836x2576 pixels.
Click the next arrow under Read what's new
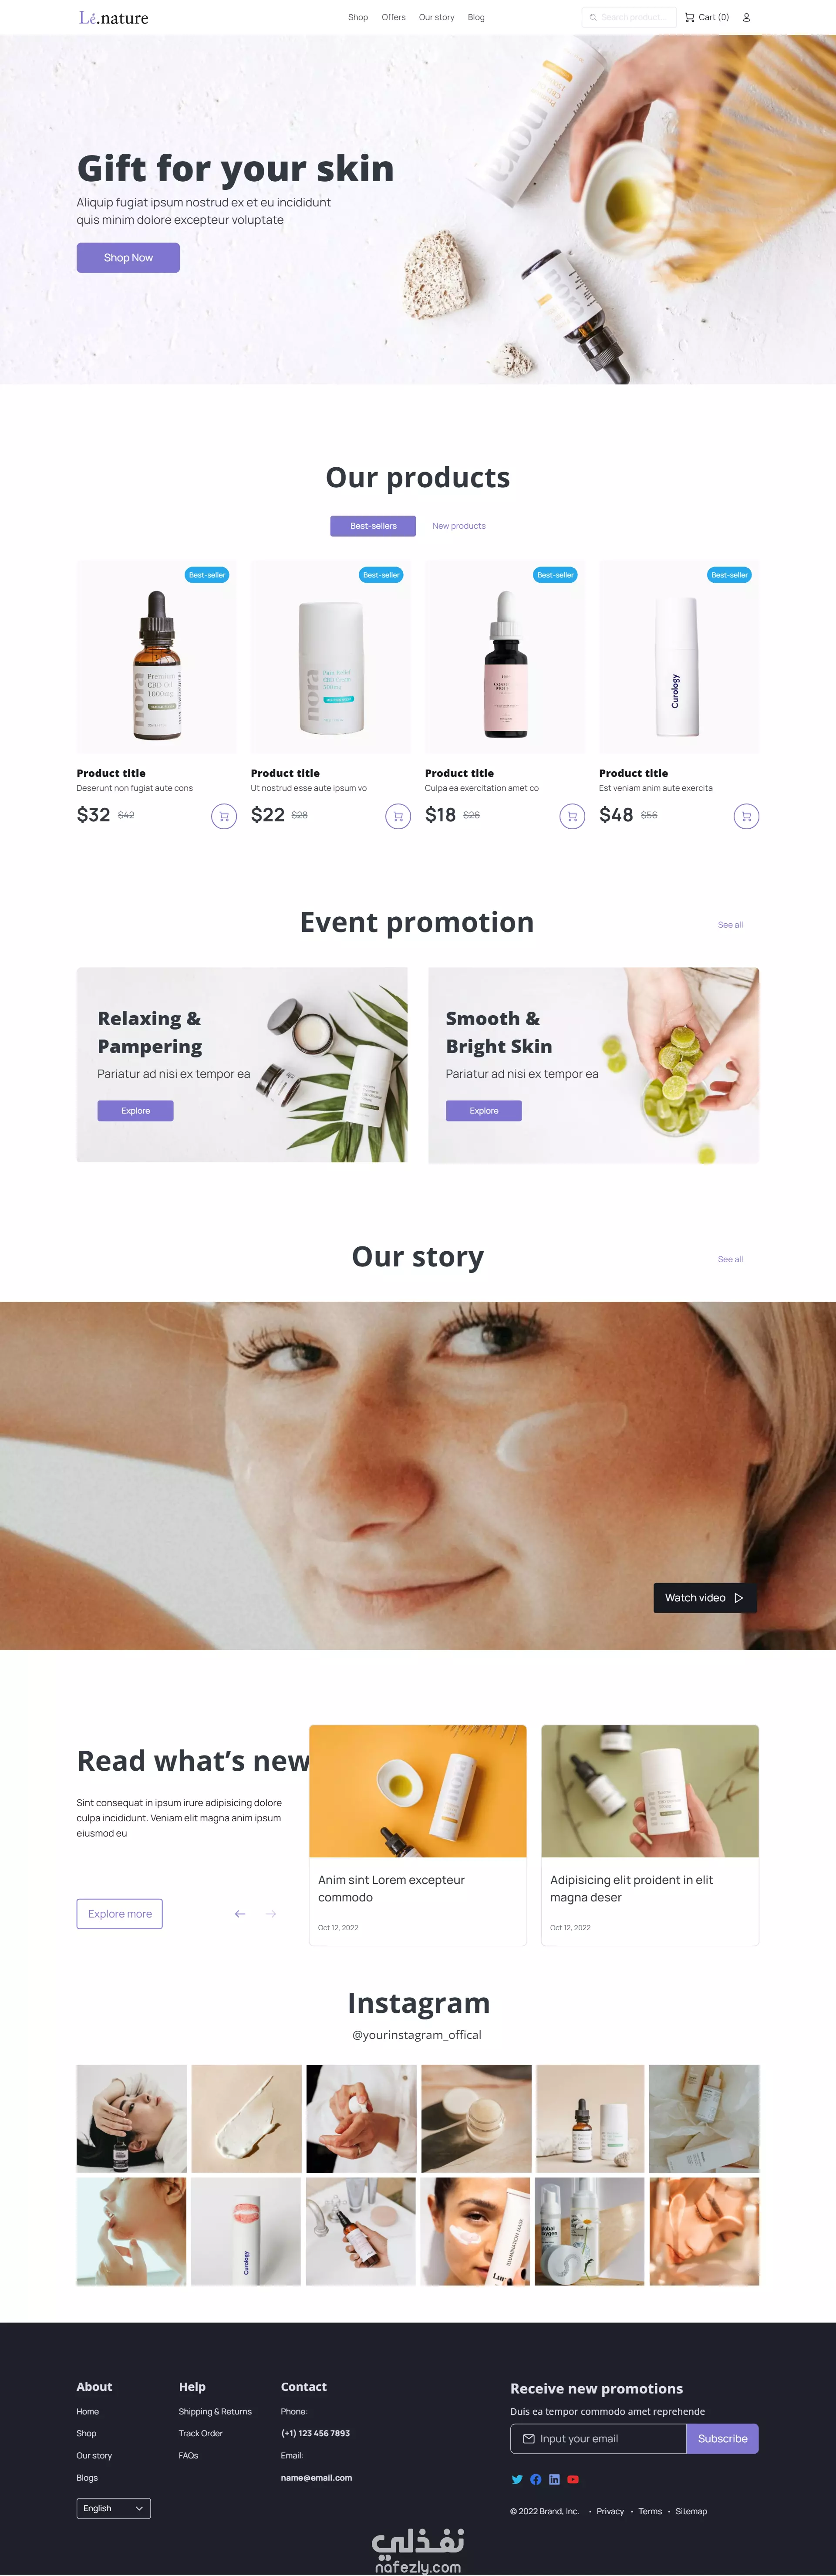pos(271,1913)
